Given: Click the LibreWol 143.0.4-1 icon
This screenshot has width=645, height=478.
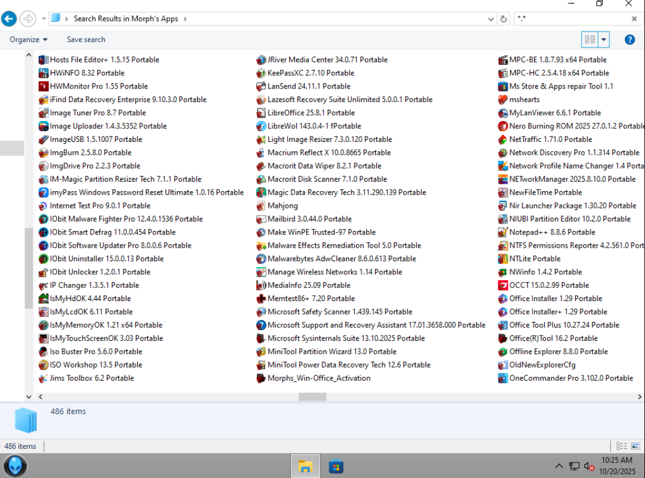Looking at the screenshot, I should 261,126.
